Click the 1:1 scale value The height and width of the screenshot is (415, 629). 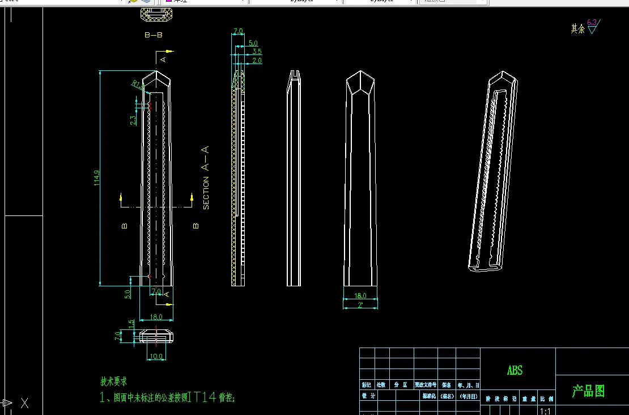click(545, 411)
